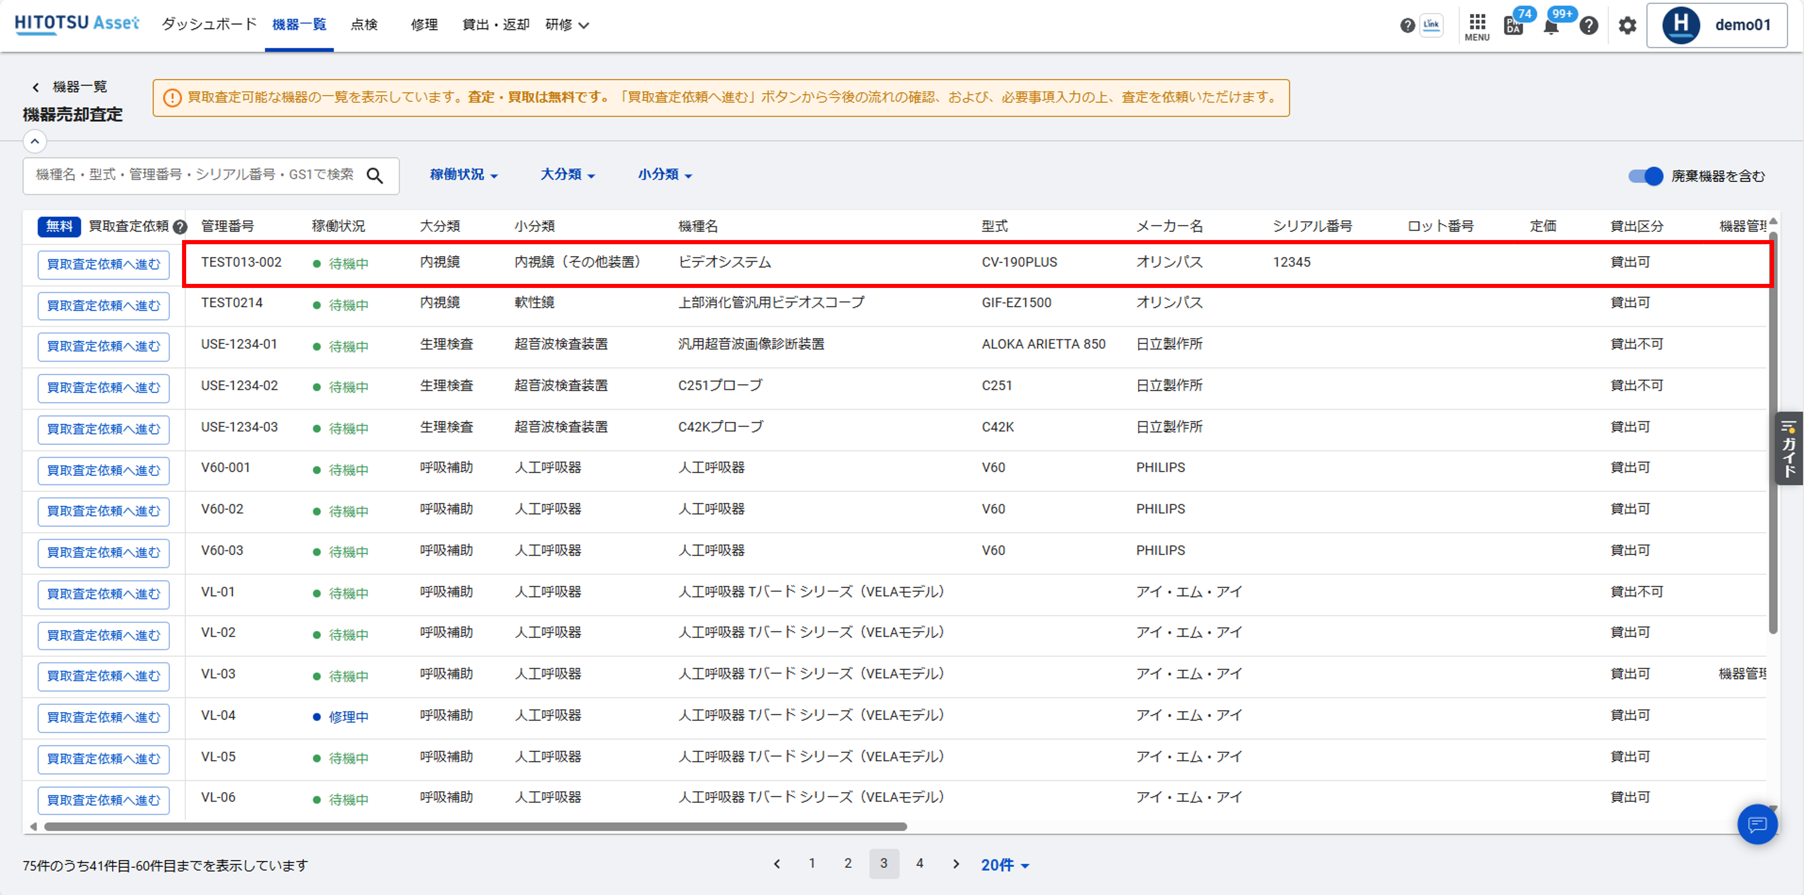The image size is (1804, 895).
Task: Collapse the filter section with the up-chevron circle
Action: 35,141
